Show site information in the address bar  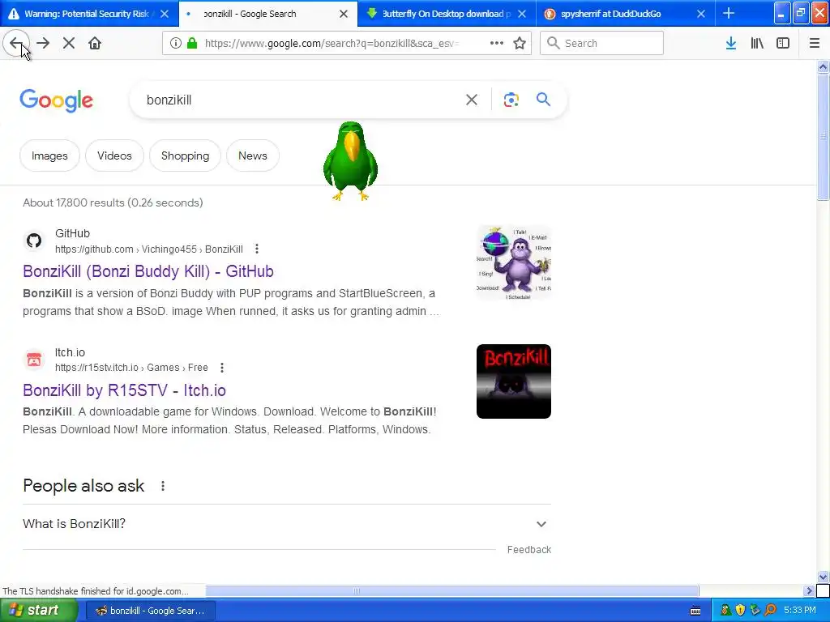(x=175, y=44)
